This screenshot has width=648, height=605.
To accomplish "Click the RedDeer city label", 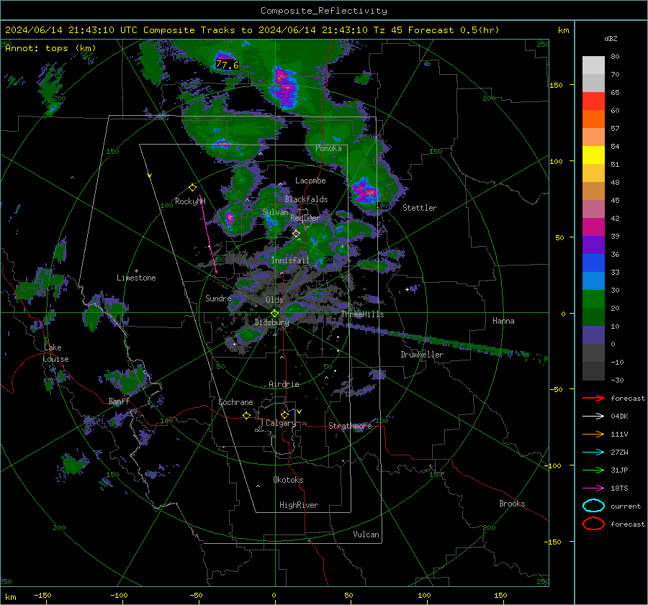I will click(305, 218).
